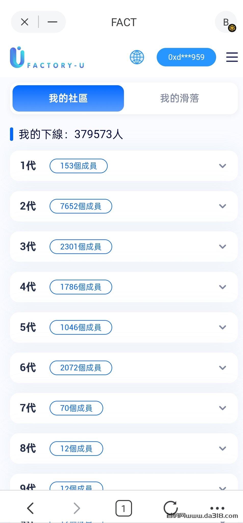Expand the 5代 generation row
The width and height of the screenshot is (243, 523).
tap(222, 327)
